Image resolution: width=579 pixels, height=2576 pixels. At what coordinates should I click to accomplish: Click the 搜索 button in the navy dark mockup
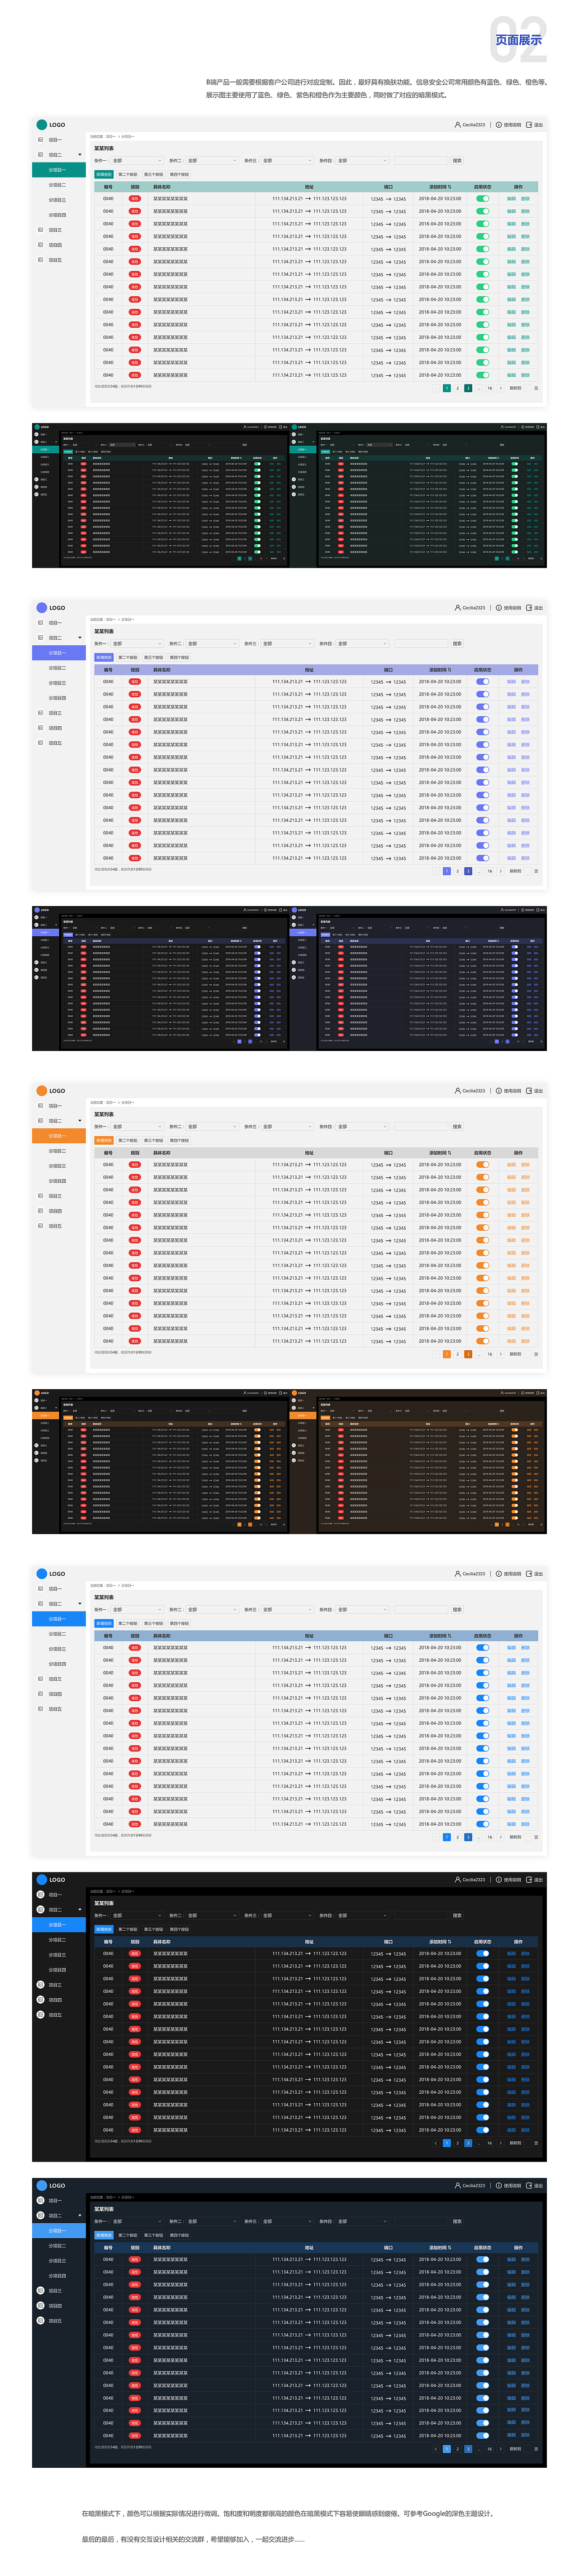point(457,2222)
